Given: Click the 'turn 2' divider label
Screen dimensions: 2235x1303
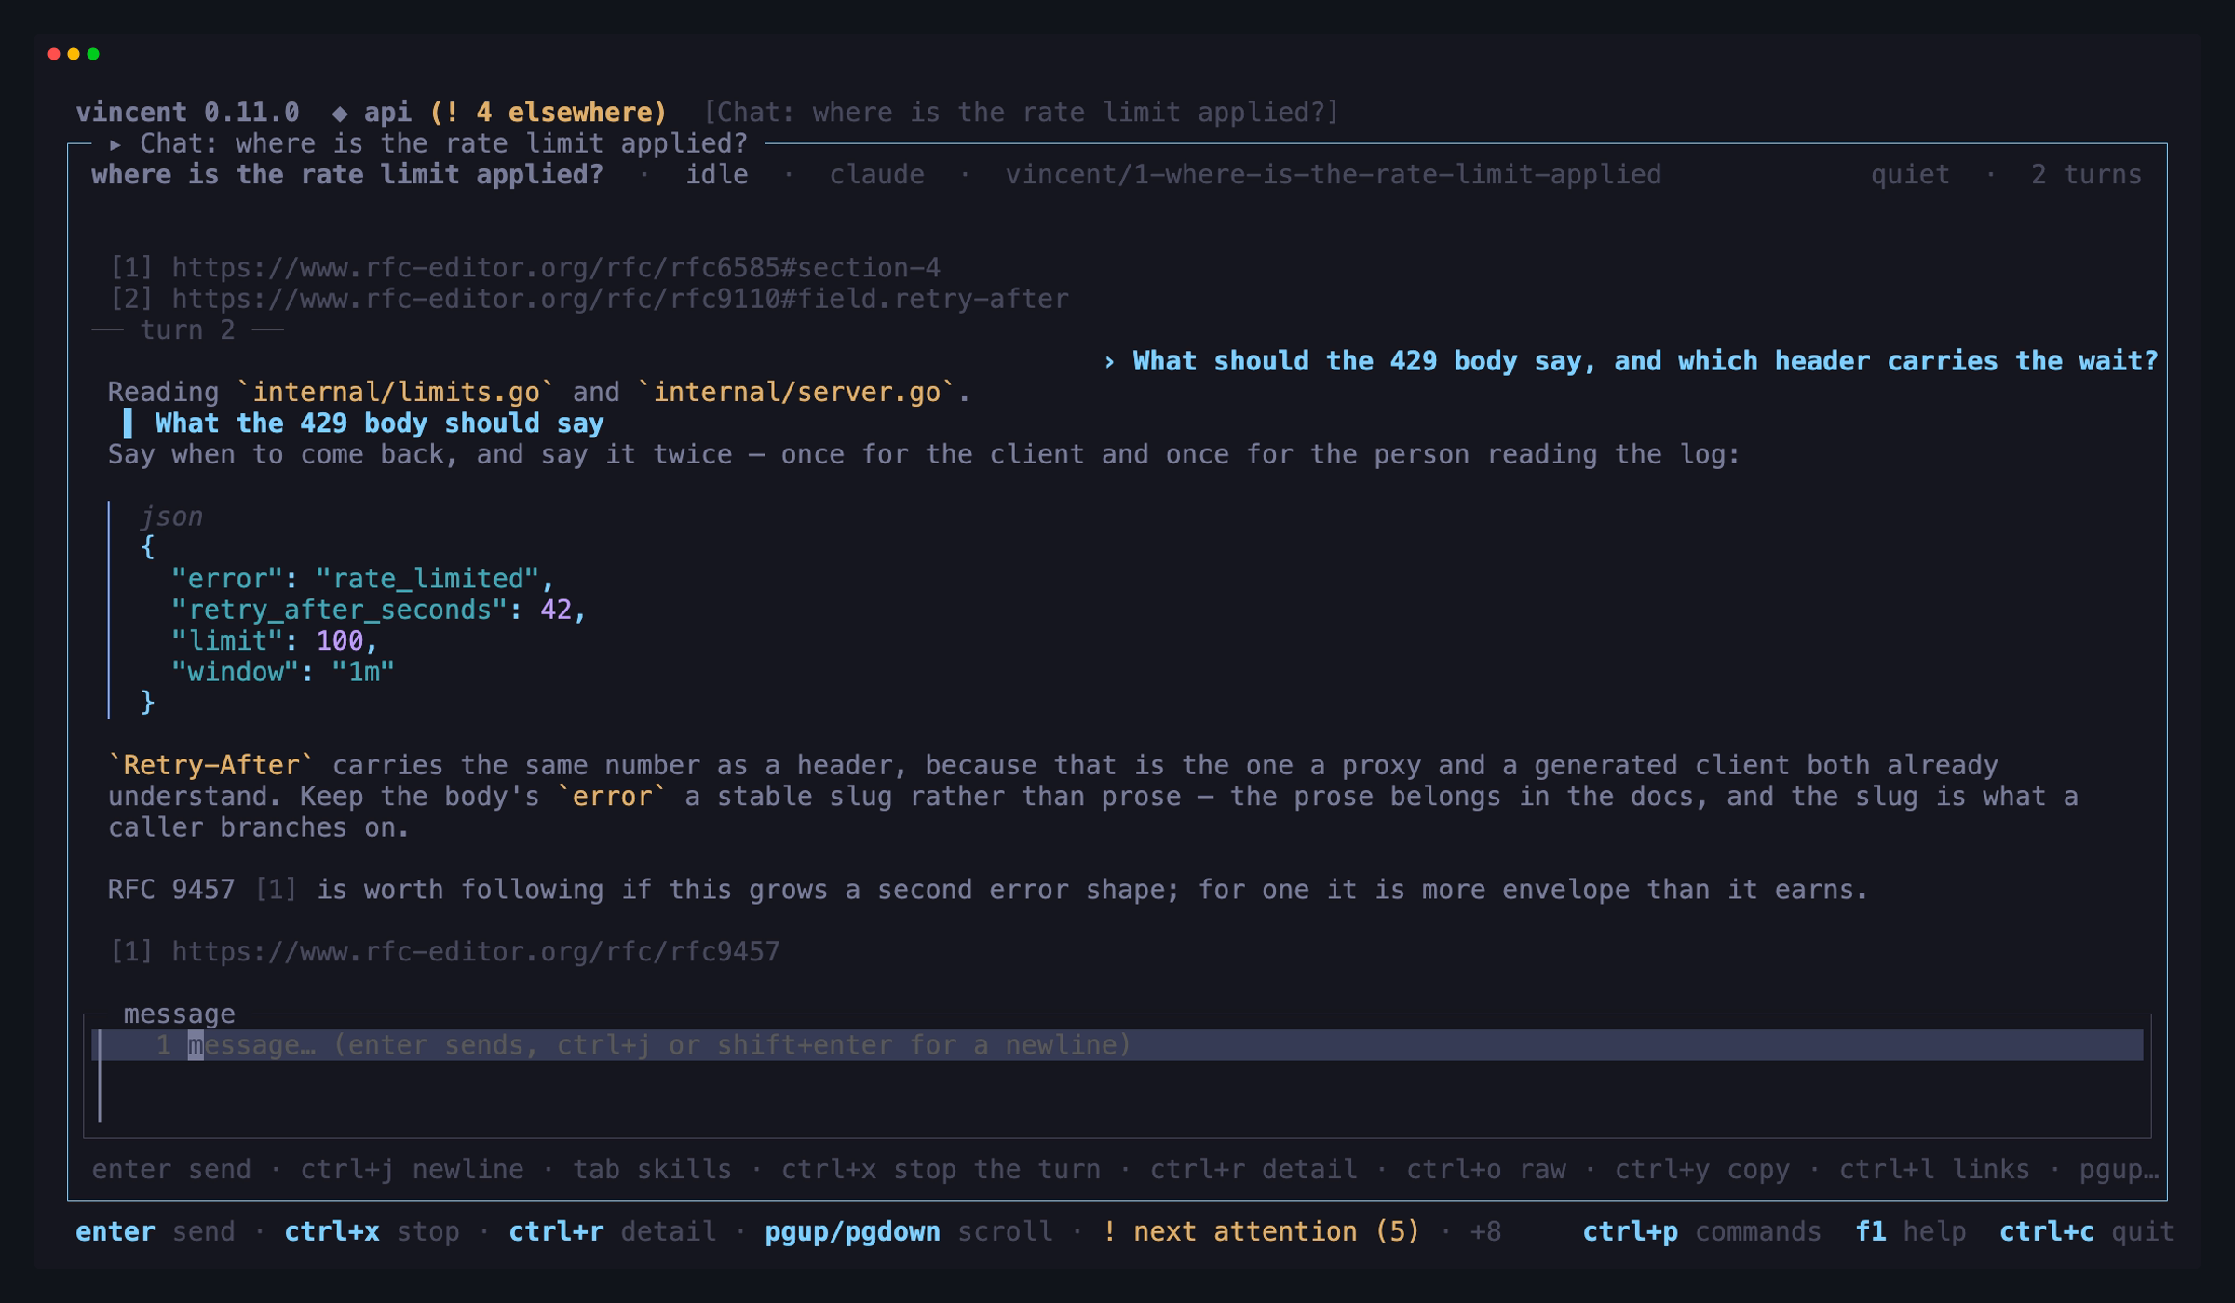Looking at the screenshot, I should point(187,330).
